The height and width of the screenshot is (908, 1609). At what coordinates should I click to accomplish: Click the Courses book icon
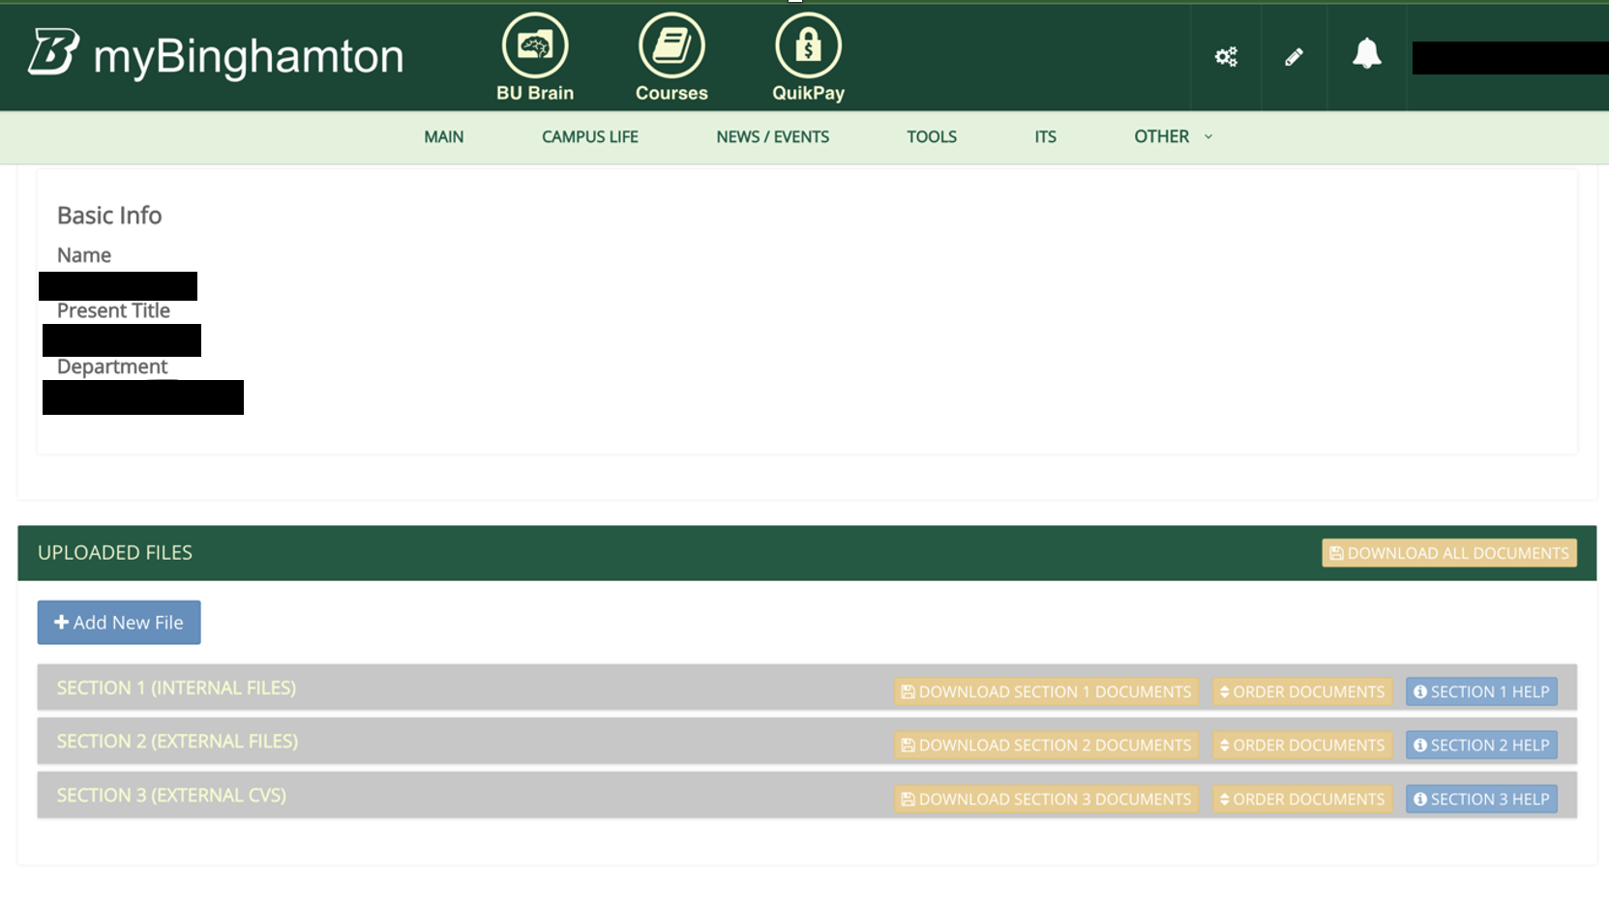tap(670, 46)
